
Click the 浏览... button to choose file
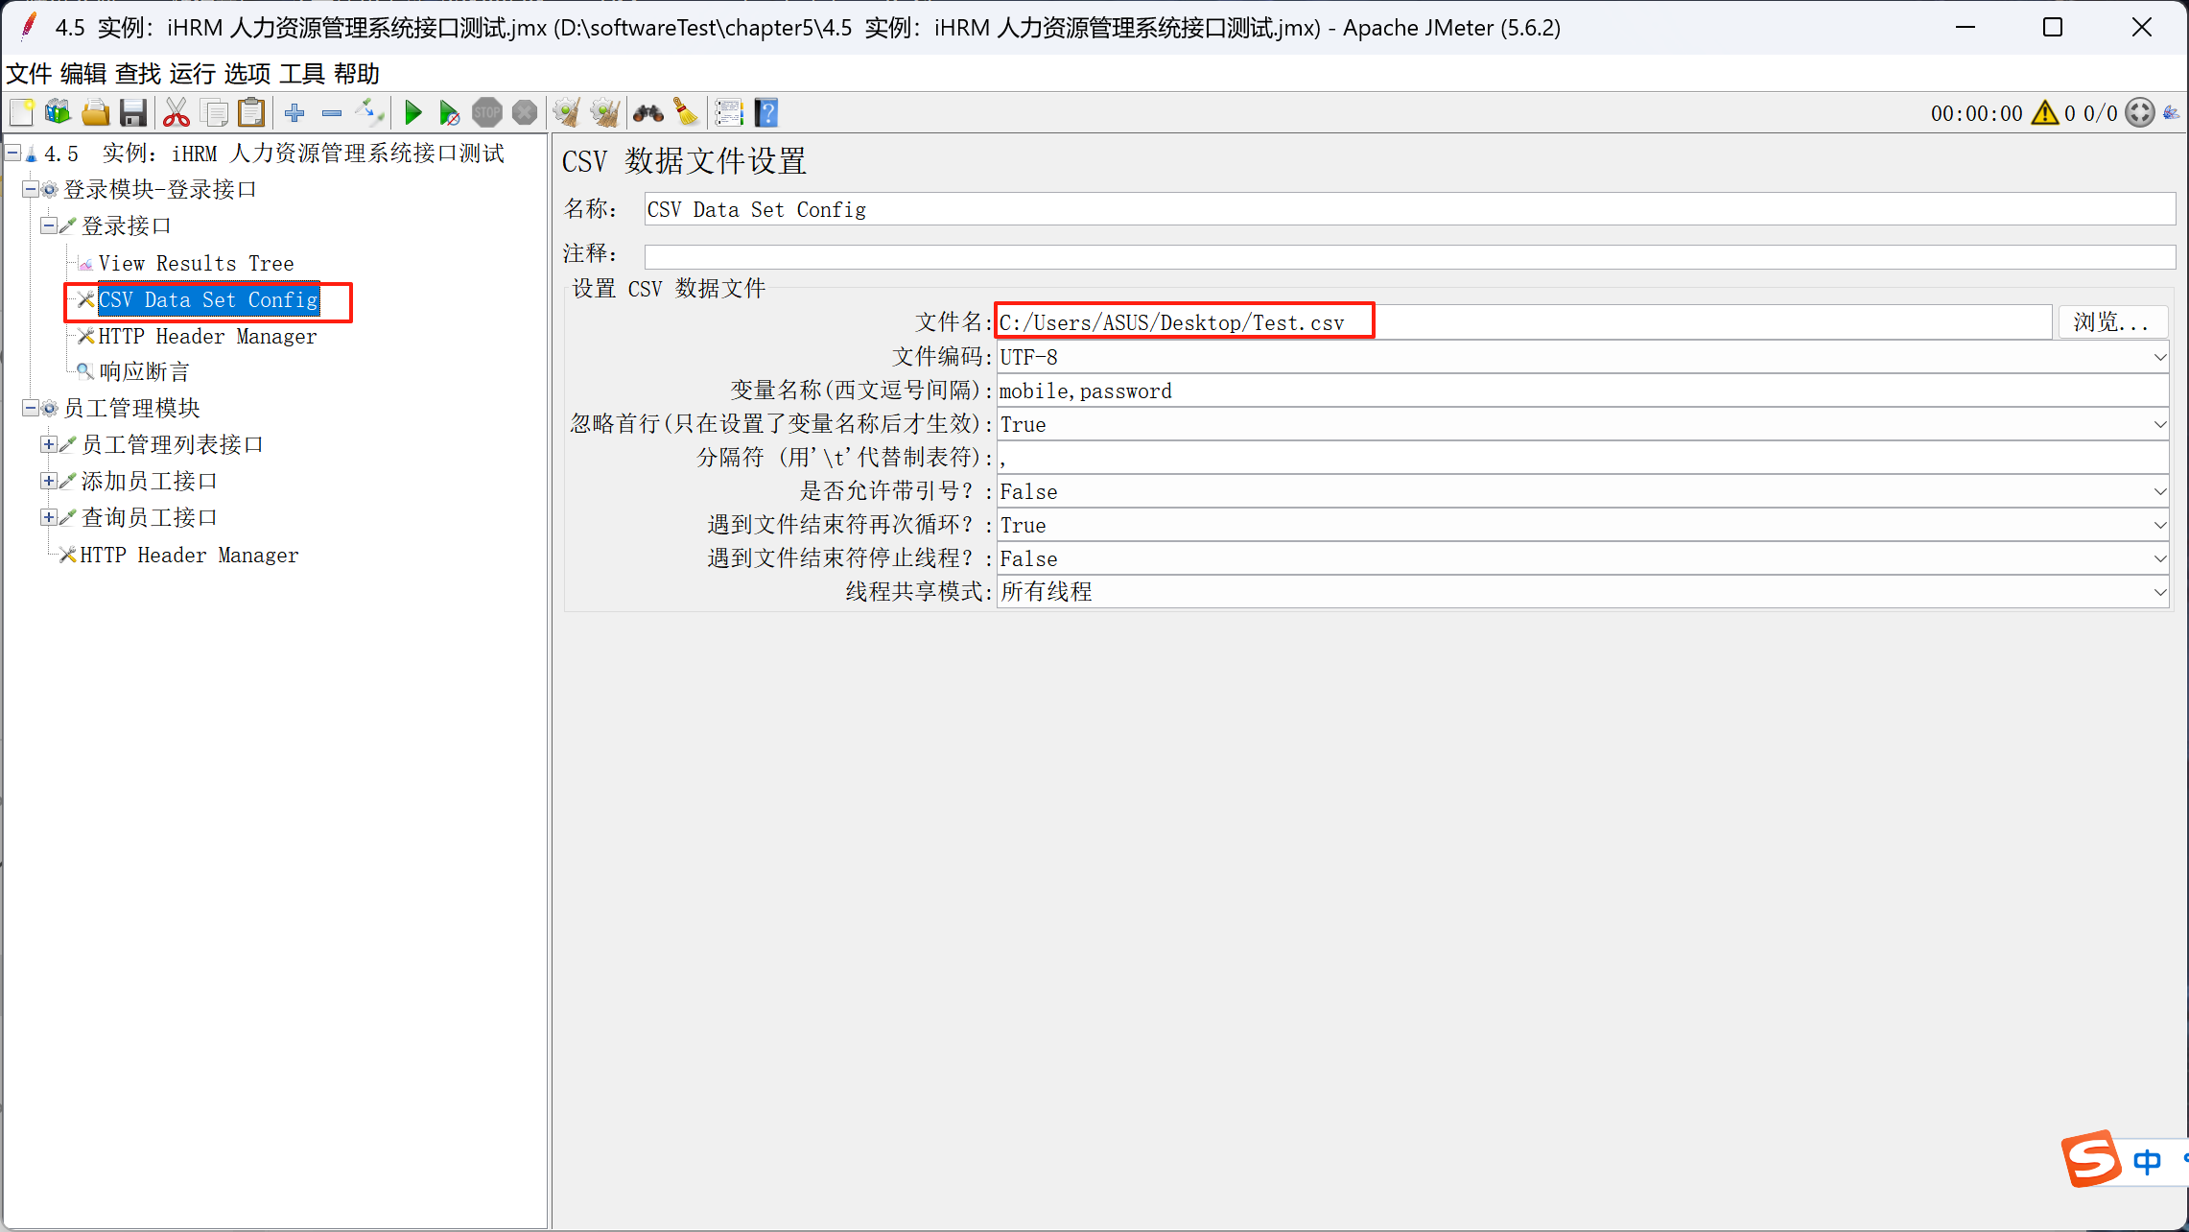(x=2112, y=321)
